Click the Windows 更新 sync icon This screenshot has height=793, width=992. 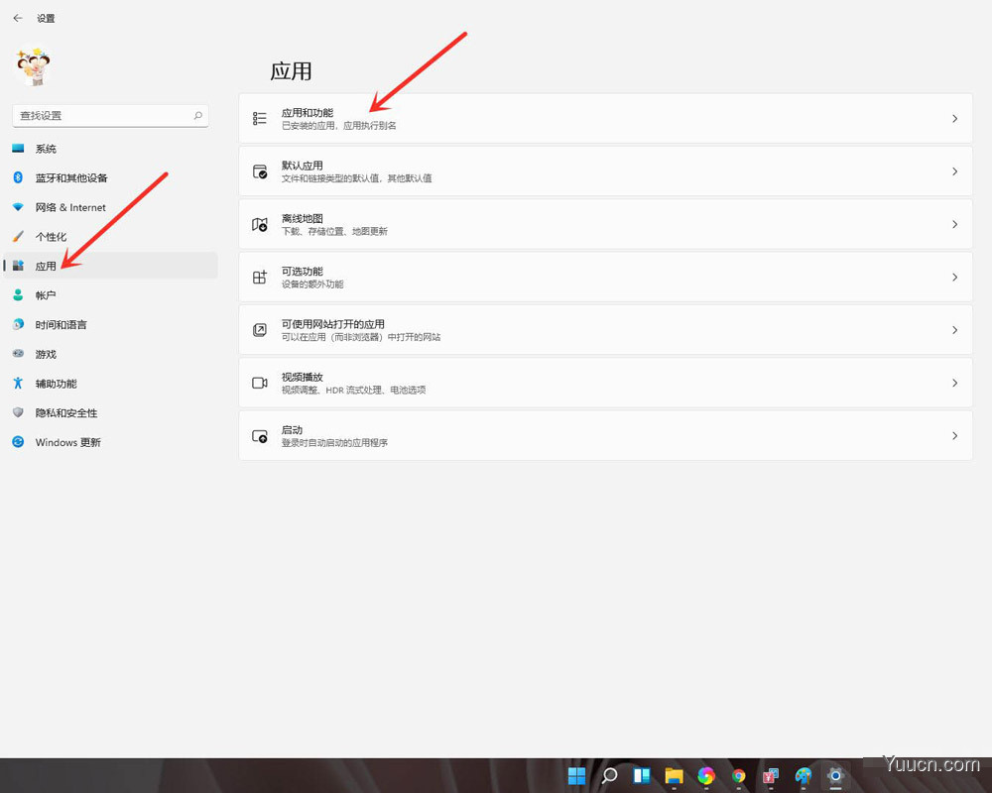point(18,442)
